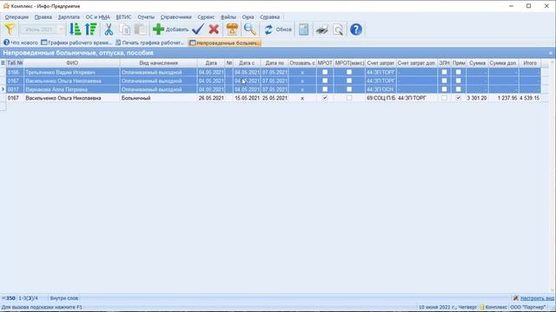The width and height of the screenshot is (556, 312).
Task: Open the period dropdown showing Июнь 2021
Action: pyautogui.click(x=43, y=29)
